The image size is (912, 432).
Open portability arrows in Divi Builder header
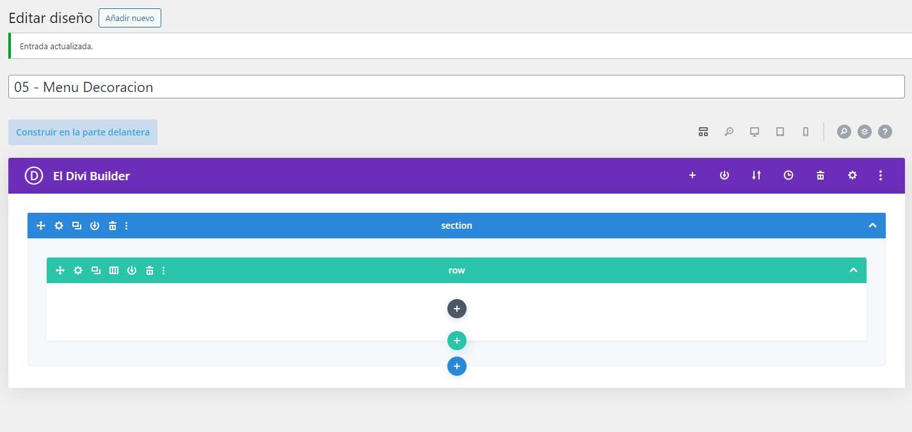click(x=756, y=175)
